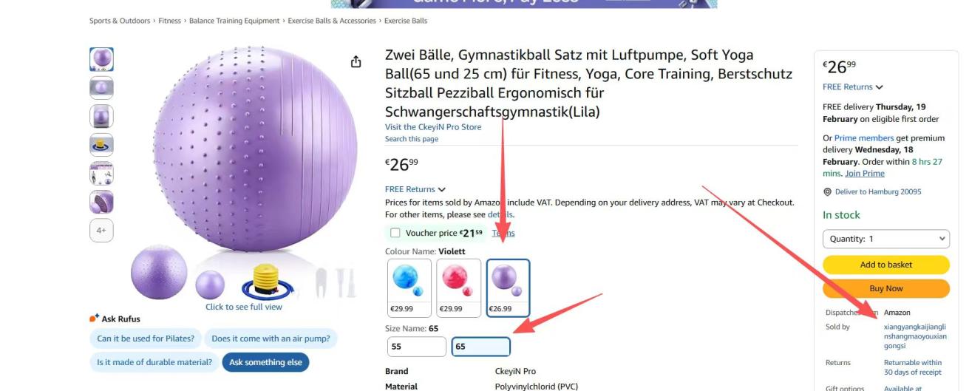This screenshot has width=969, height=391.
Task: Go to Sports & Outdoors breadcrumb
Action: [120, 21]
